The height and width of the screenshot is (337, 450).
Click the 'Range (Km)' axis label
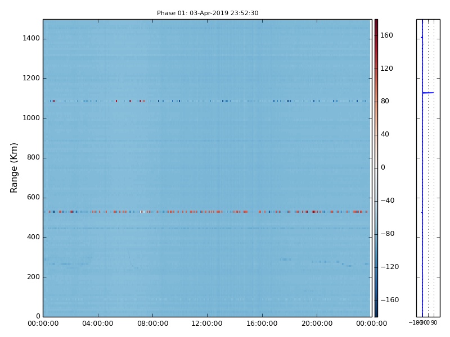tap(13, 168)
